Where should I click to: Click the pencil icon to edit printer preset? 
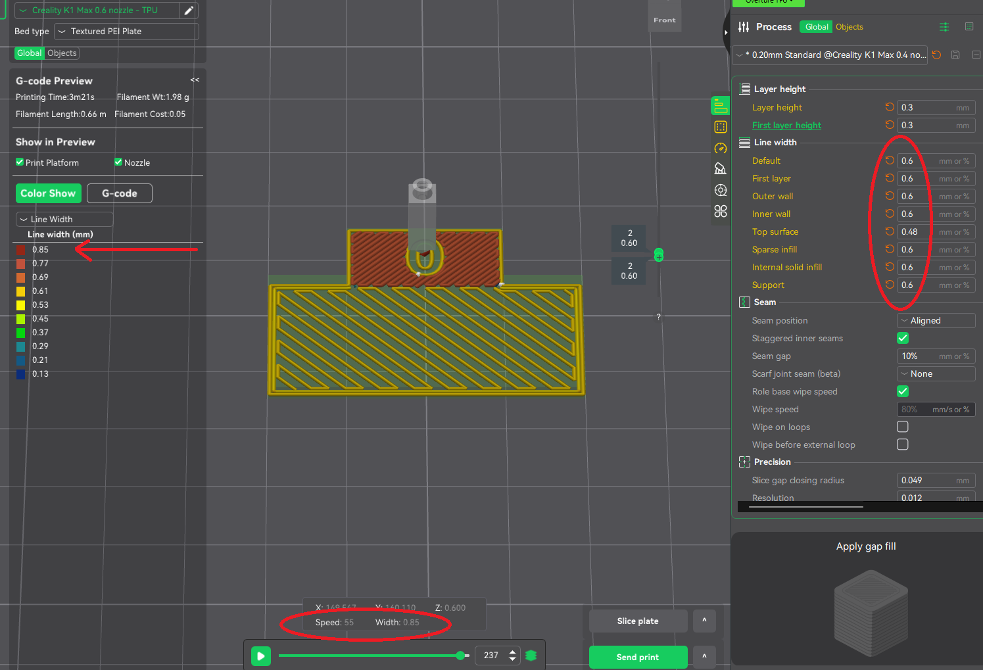189,11
